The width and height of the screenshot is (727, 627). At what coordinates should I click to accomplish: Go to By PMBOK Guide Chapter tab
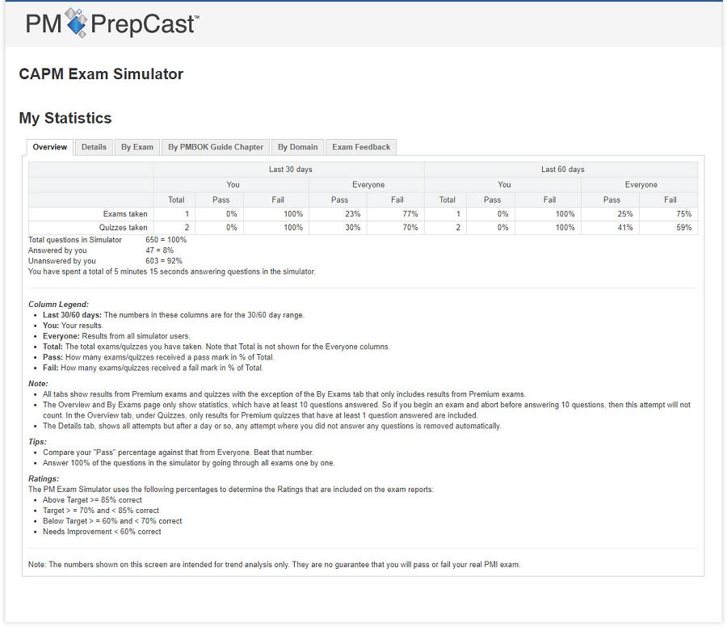coord(216,147)
